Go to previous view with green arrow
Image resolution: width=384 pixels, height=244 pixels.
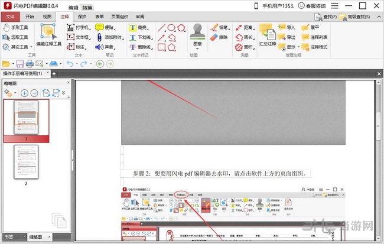coord(100,64)
